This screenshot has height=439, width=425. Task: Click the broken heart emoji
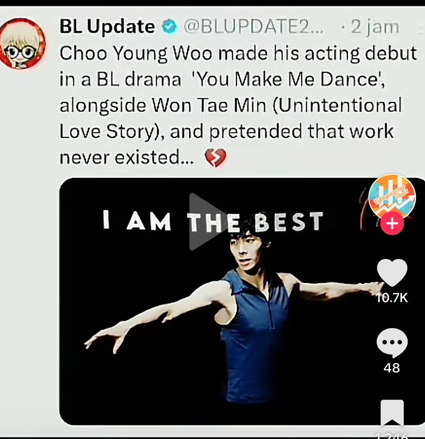215,158
